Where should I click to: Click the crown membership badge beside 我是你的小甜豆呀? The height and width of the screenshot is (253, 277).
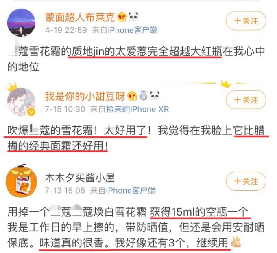(132, 96)
